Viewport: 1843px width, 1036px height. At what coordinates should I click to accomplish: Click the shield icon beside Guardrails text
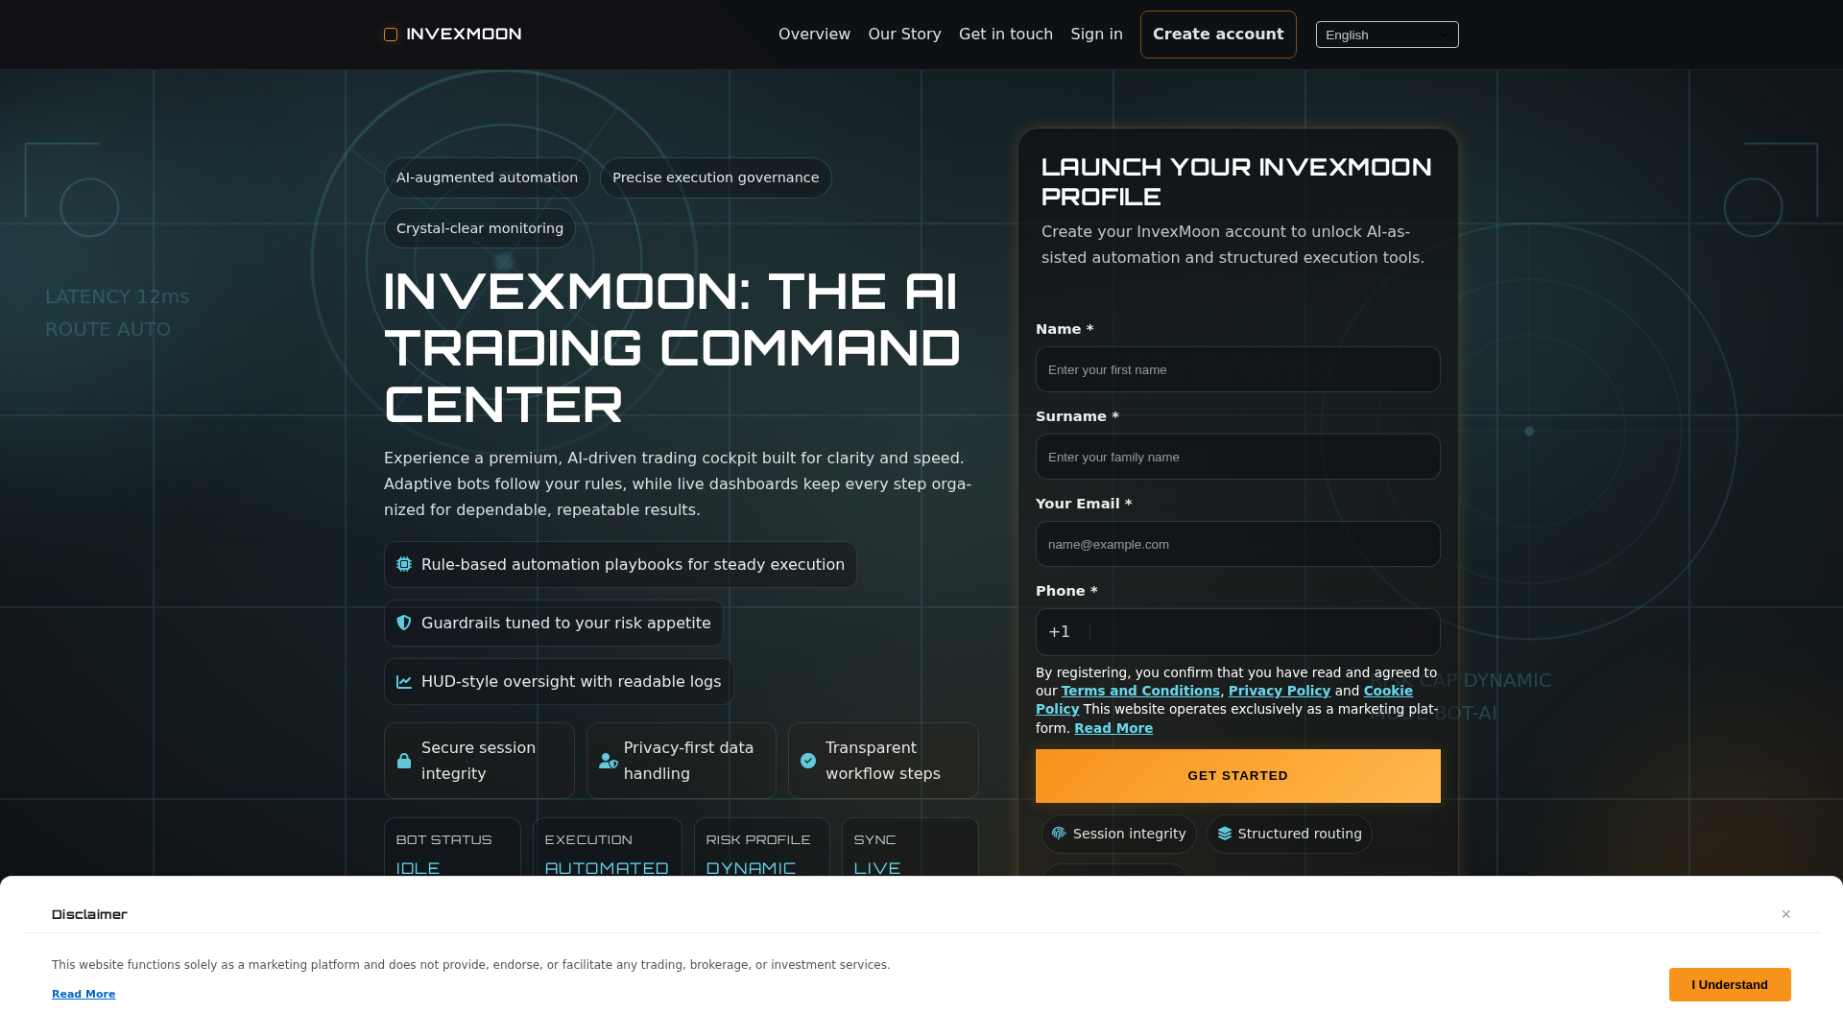pos(404,623)
